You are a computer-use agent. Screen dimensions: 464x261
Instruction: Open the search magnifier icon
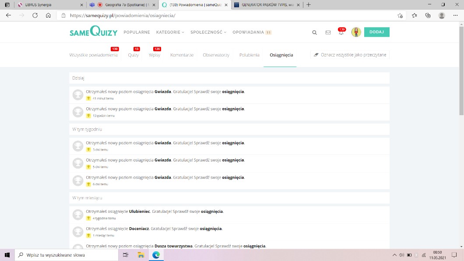[314, 32]
